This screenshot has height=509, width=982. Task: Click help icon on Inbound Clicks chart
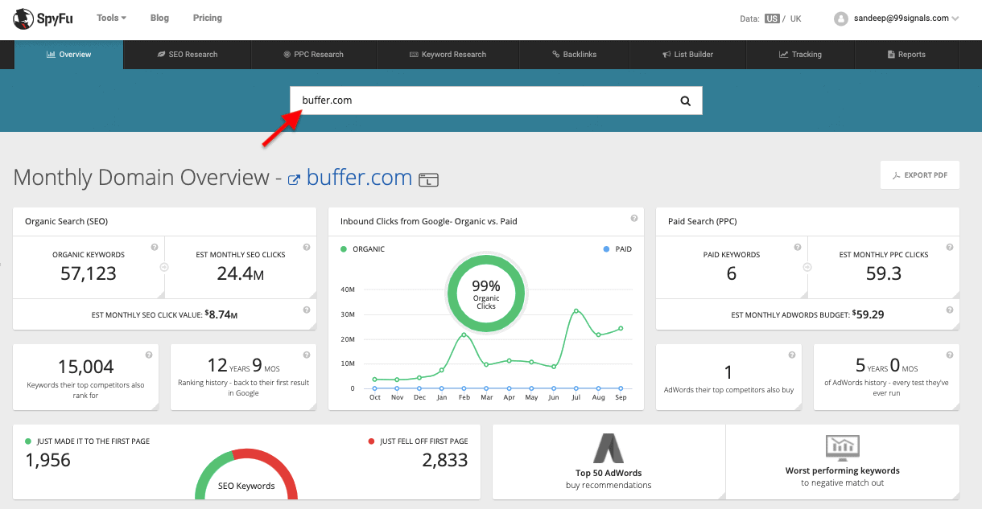pos(634,219)
